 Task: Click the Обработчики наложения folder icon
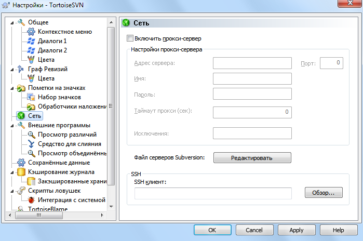click(31, 106)
